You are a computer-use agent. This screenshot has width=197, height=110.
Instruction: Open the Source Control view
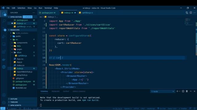(x=4, y=29)
